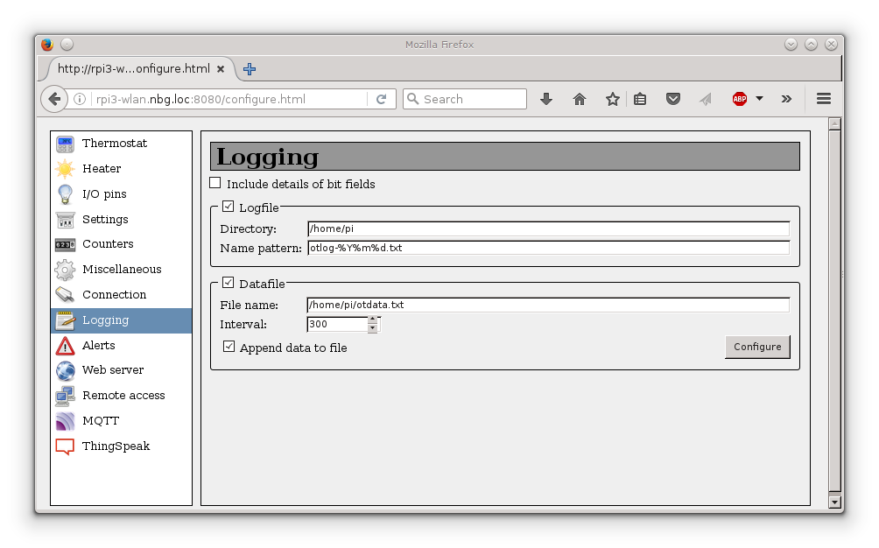Click the Connection plug icon
879x548 pixels.
click(65, 295)
